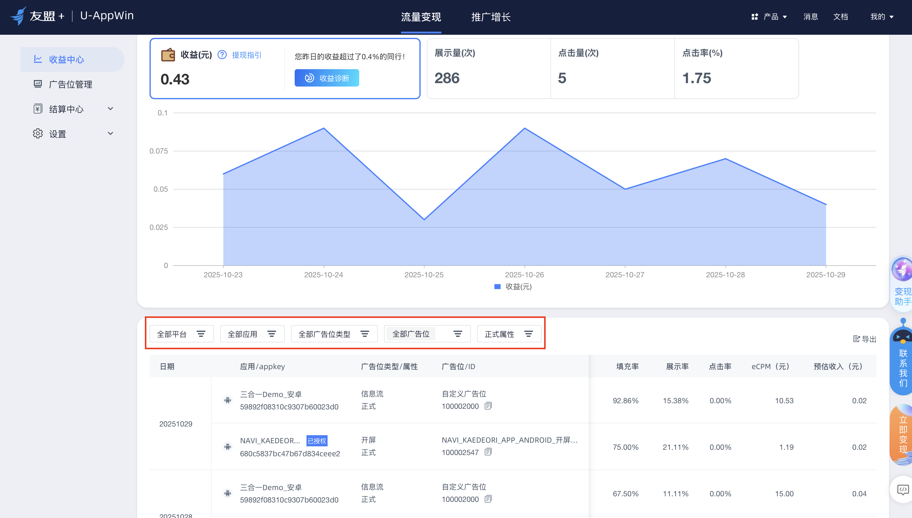Copy ad slot ID 100002547
The image size is (912, 518).
(488, 452)
